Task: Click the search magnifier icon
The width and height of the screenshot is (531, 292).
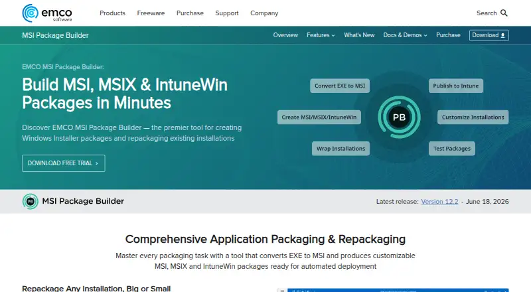Action: (504, 13)
